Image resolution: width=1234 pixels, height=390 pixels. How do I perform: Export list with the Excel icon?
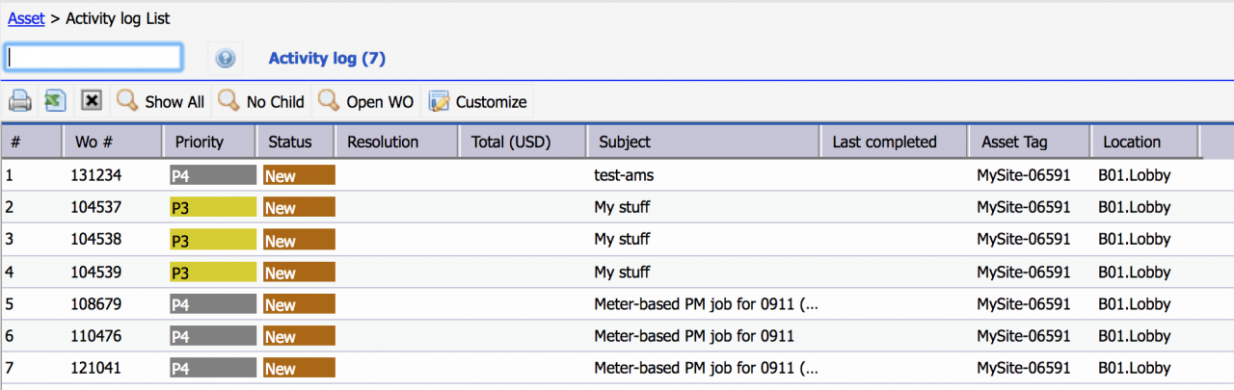(x=55, y=100)
